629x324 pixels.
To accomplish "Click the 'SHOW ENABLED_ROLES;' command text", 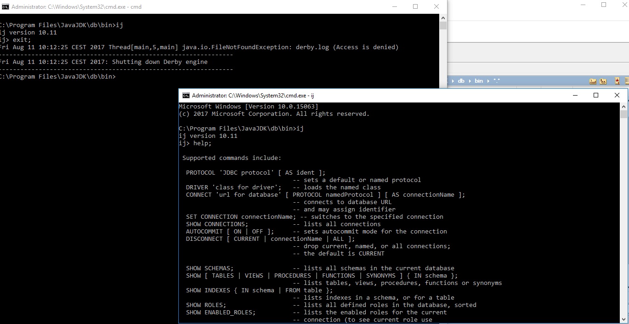I will tap(221, 313).
